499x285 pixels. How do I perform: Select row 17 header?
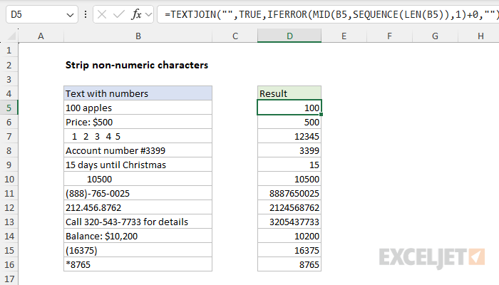(9, 279)
